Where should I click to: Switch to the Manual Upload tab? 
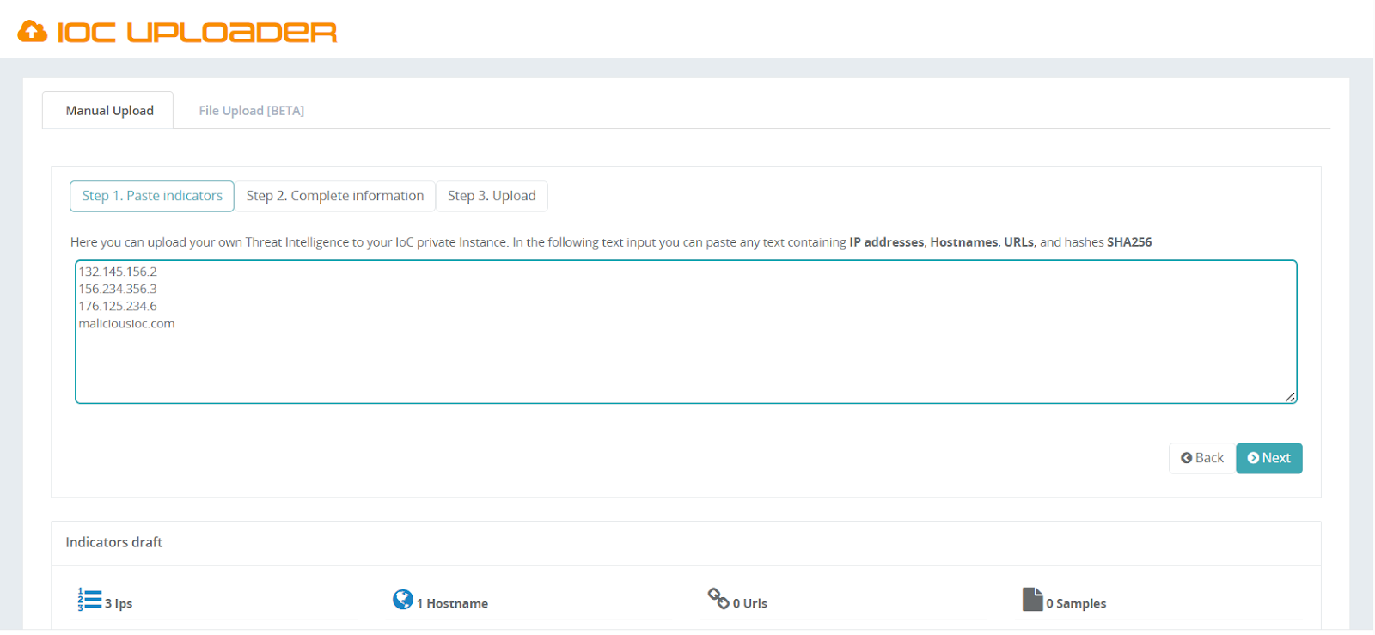(109, 111)
